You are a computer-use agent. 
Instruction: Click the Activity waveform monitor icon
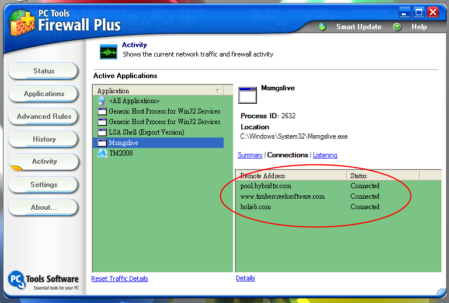click(x=109, y=52)
